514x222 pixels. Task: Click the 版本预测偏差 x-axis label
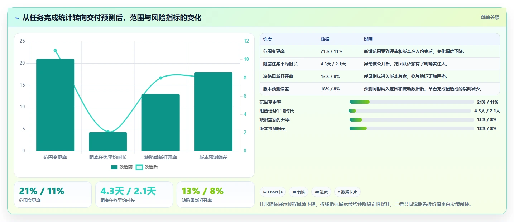(x=213, y=157)
